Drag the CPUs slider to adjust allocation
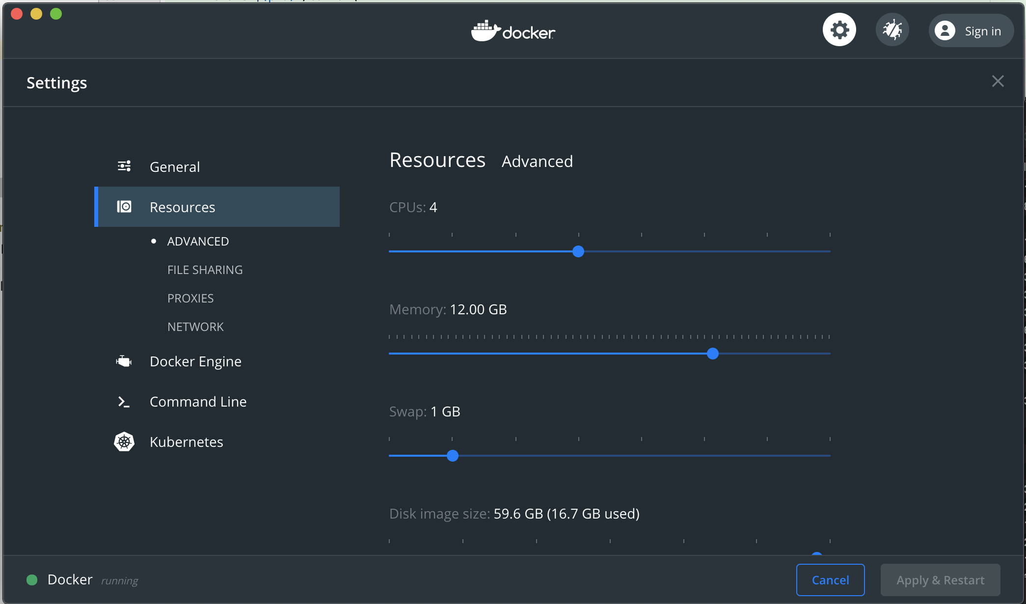Viewport: 1026px width, 604px height. pos(578,251)
